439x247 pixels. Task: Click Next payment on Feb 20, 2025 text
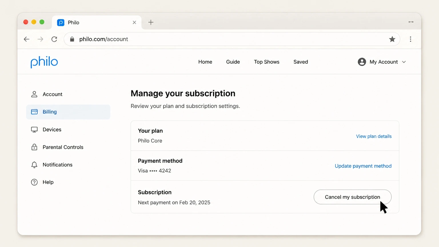174,202
